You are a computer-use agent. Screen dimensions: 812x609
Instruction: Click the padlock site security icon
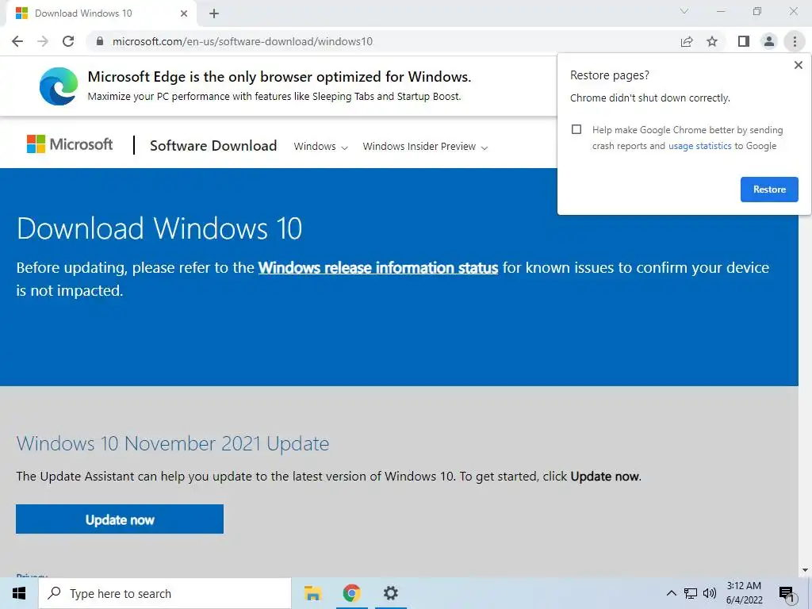pyautogui.click(x=100, y=41)
